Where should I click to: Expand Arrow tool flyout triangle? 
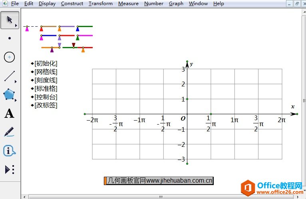coord(16,25)
